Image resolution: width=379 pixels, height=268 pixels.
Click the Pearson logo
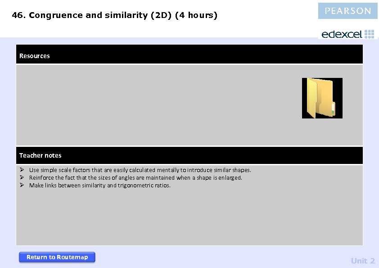(x=347, y=10)
